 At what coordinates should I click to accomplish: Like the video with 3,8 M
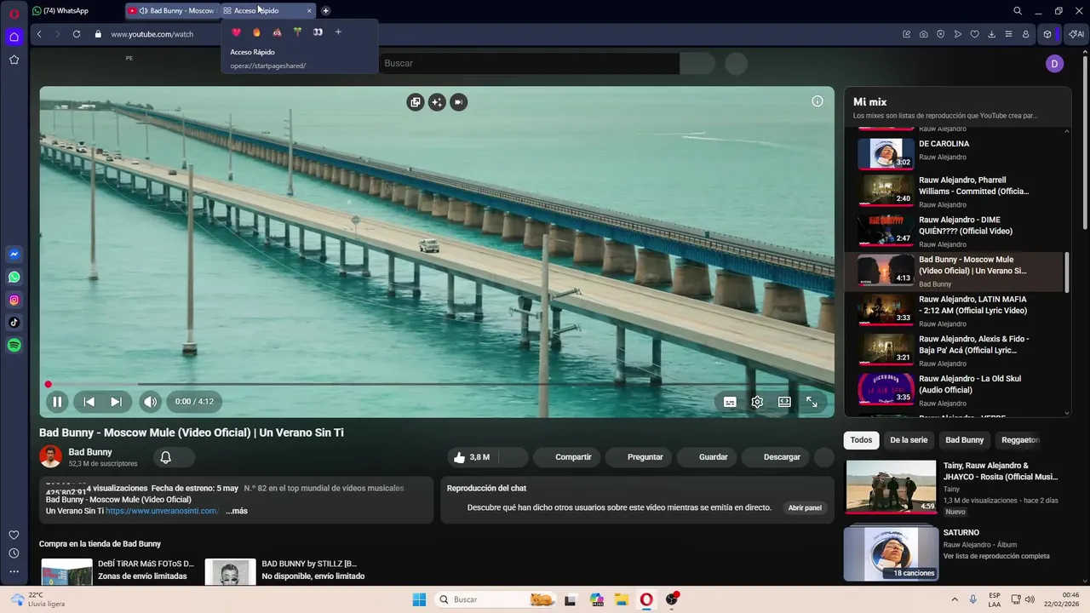click(x=473, y=457)
